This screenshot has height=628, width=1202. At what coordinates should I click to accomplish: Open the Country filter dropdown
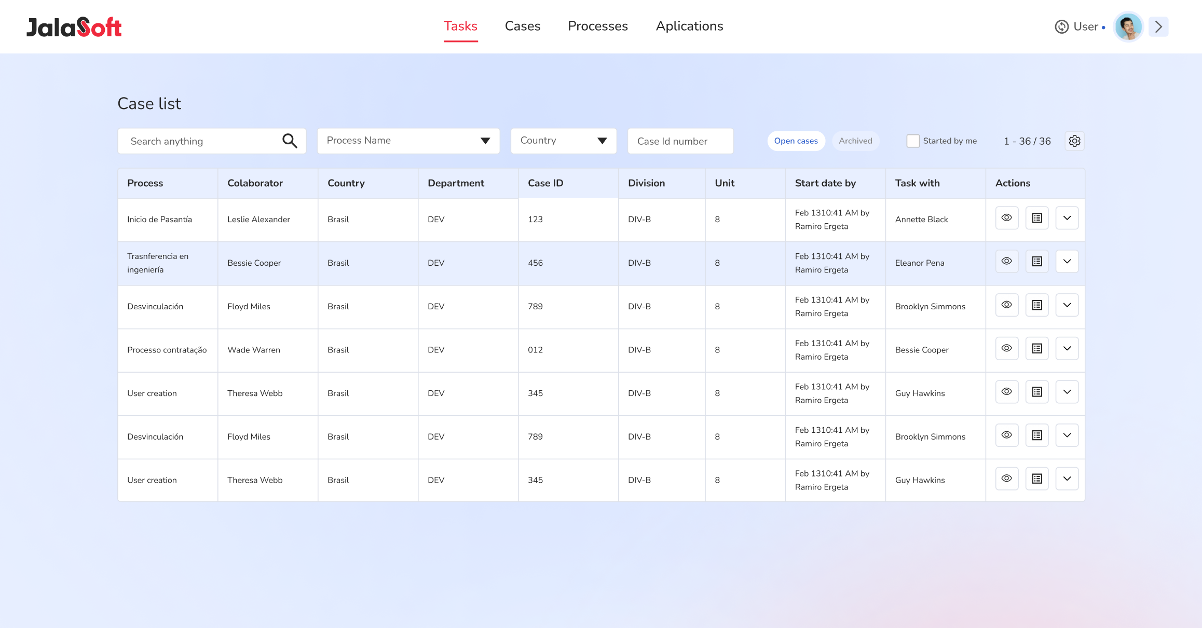pos(564,141)
